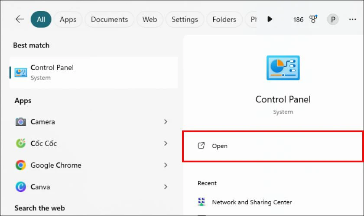Expand the Cốc Cốc result chevron

[166, 143]
